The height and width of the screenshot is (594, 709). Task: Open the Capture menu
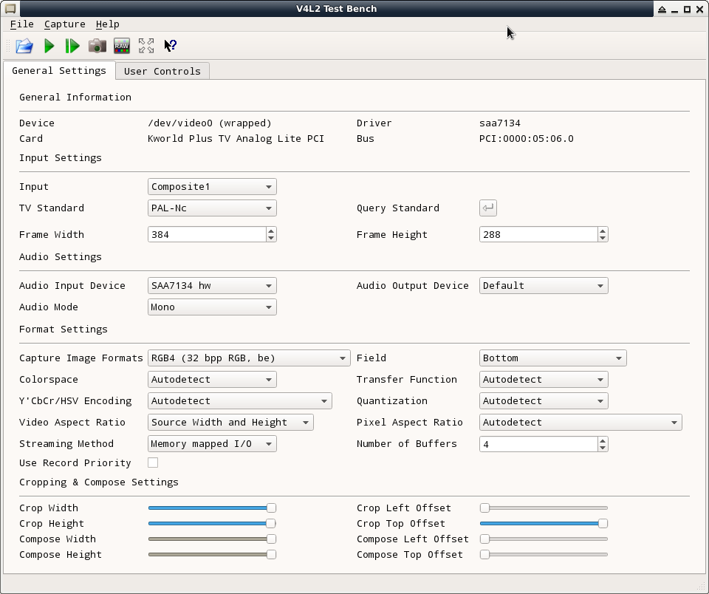(64, 24)
